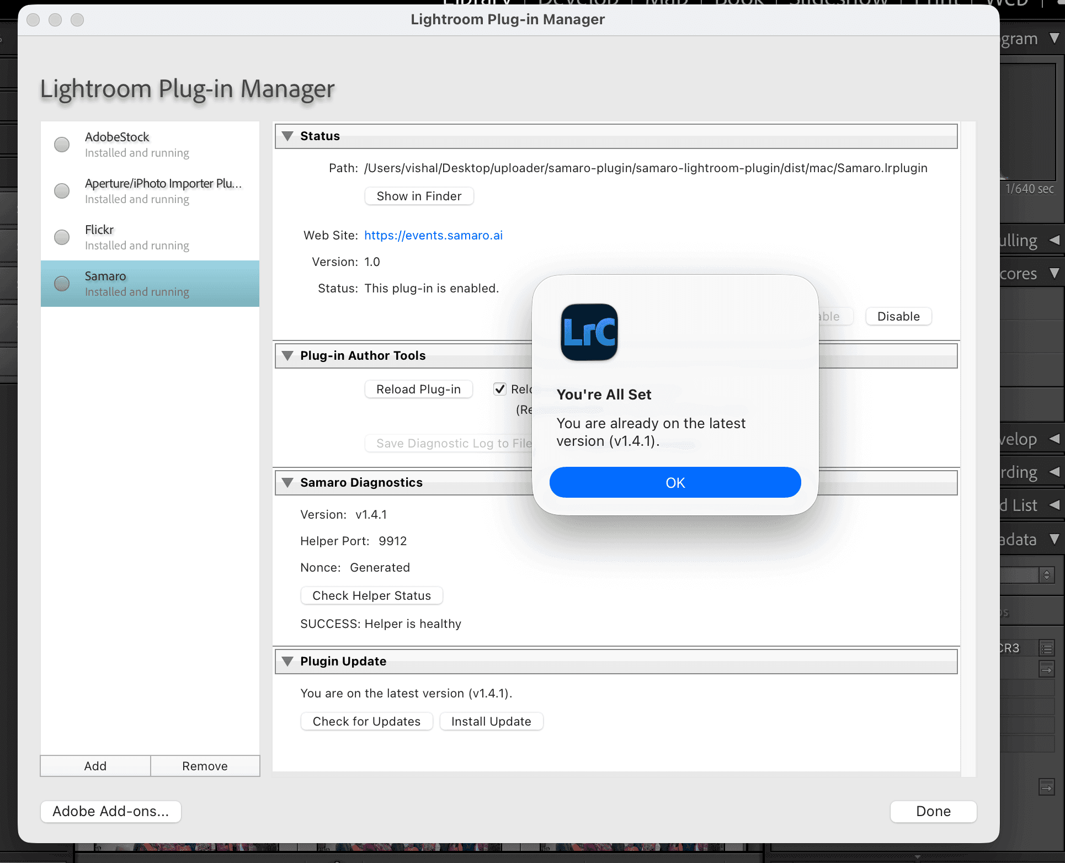Viewport: 1065px width, 863px height.
Task: Open Adobe Add-ons
Action: 111,812
